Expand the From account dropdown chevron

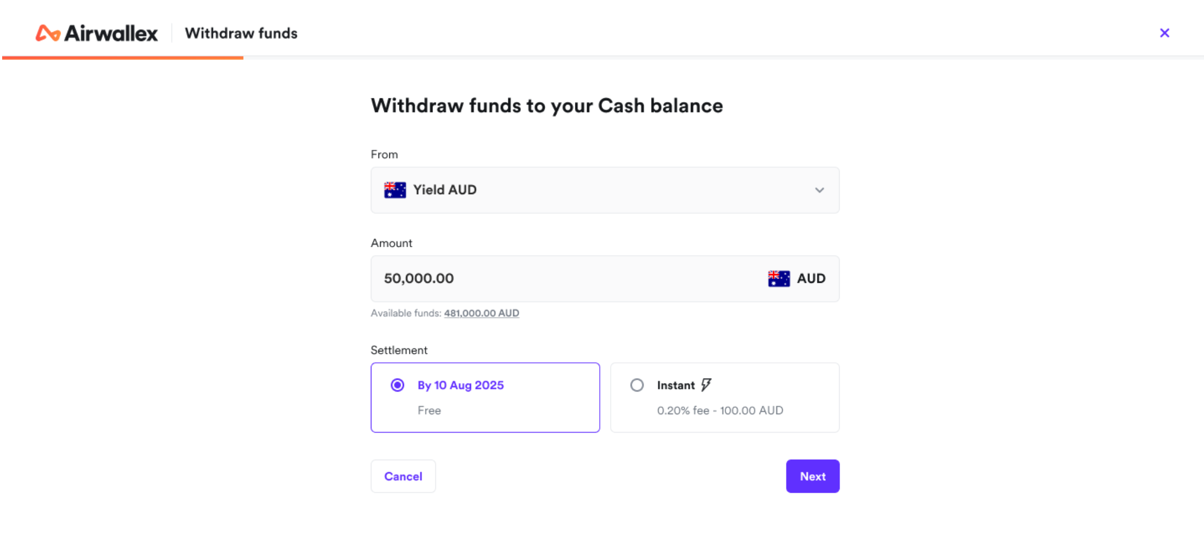819,190
